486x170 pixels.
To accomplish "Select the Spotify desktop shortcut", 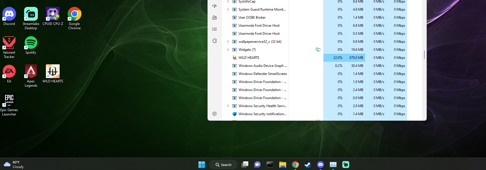I will [x=31, y=45].
